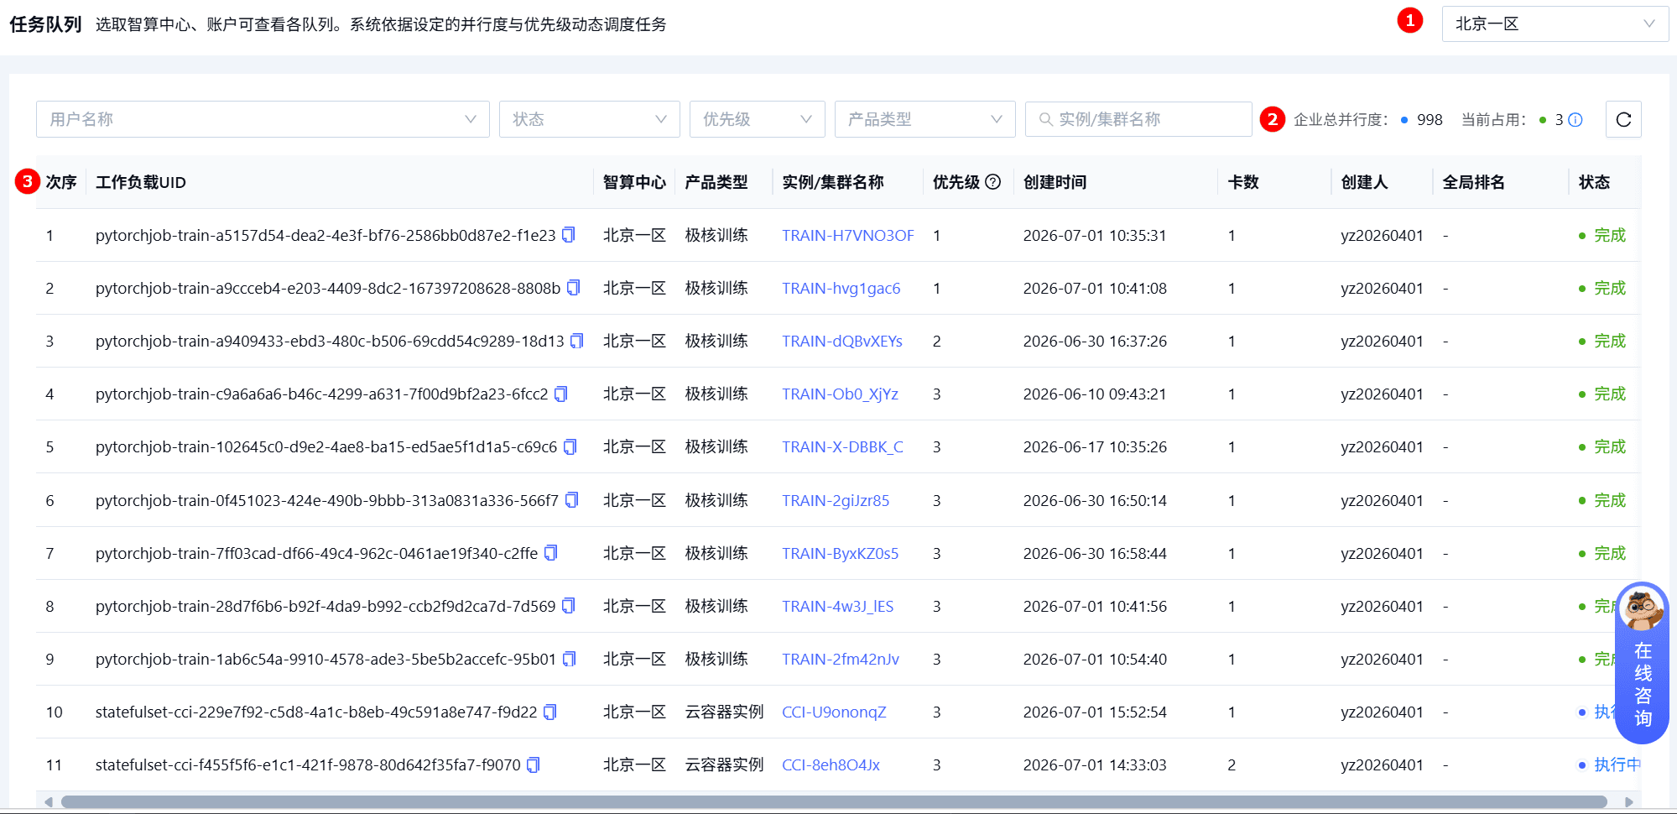Open instance TRAIN-dQBvXEYs link
The width and height of the screenshot is (1677, 814).
click(842, 342)
